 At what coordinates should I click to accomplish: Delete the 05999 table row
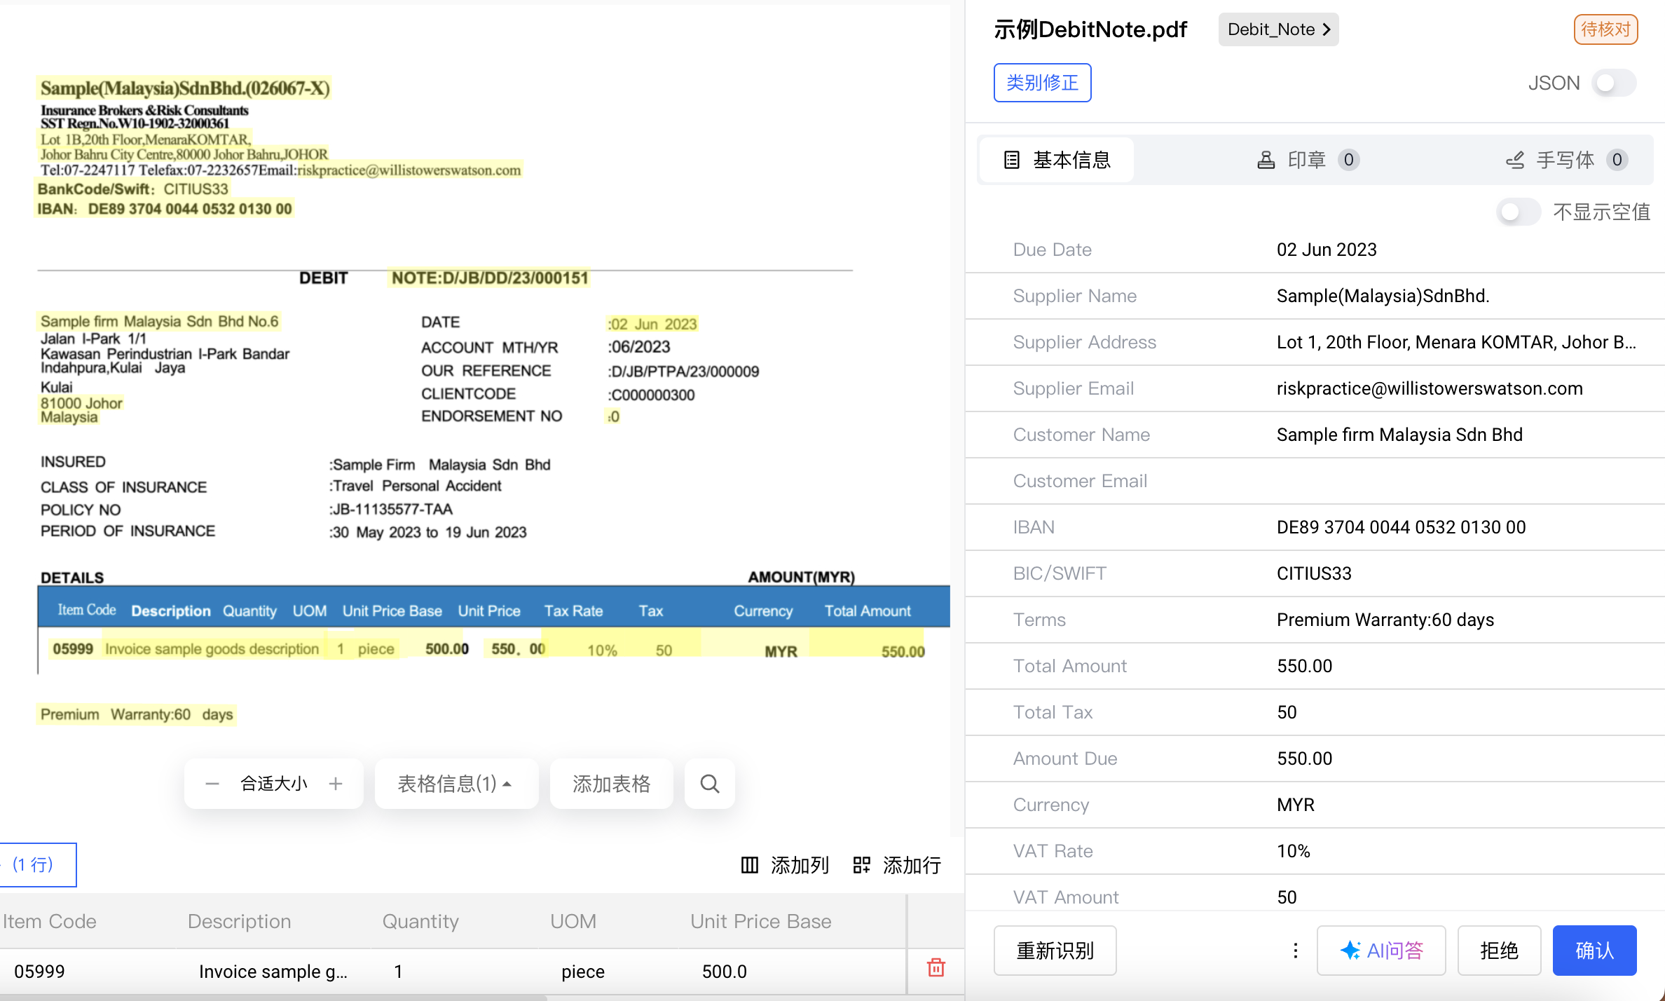pos(936,968)
